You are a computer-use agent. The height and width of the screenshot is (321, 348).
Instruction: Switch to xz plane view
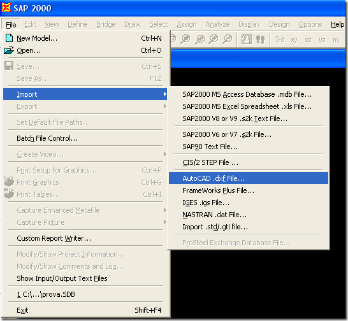308,40
